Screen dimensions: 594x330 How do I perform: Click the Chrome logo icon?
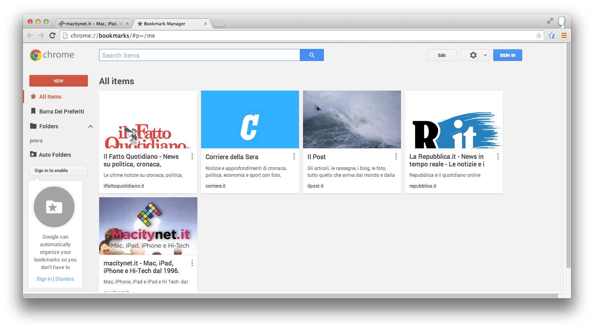[36, 55]
